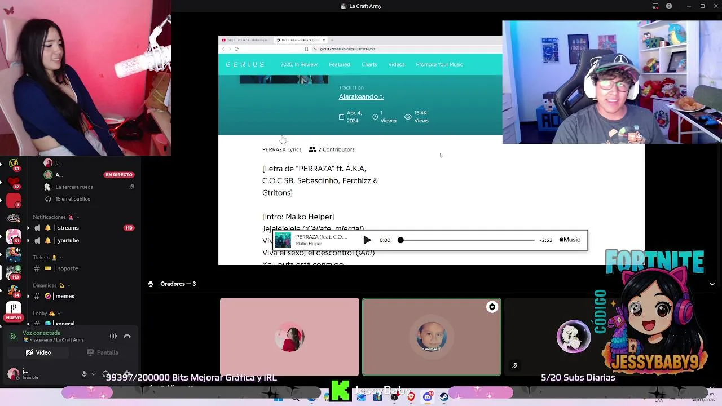This screenshot has height=406, width=722.
Task: Click the La tercera rueda stage topic
Action: [x=74, y=187]
